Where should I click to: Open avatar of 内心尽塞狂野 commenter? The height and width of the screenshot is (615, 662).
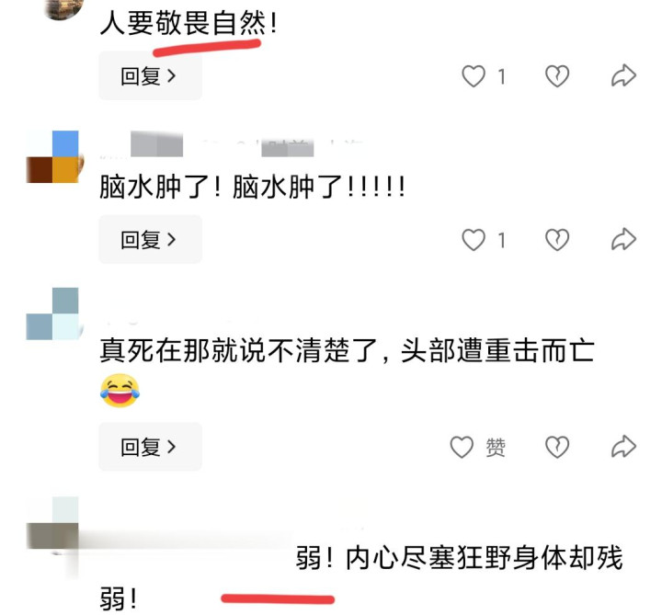pyautogui.click(x=52, y=523)
